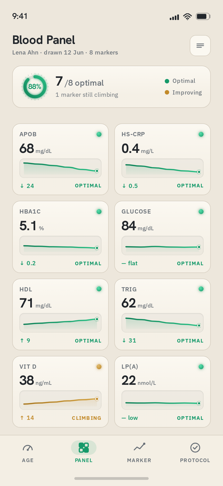The width and height of the screenshot is (223, 486).
Task: Open the Lp(a) marker card
Action: [163, 392]
